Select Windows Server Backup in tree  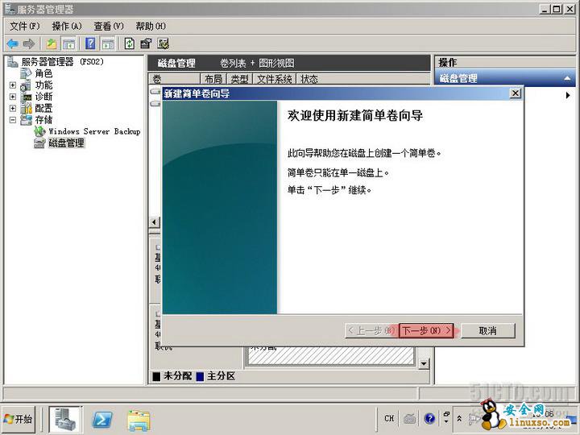[x=93, y=131]
